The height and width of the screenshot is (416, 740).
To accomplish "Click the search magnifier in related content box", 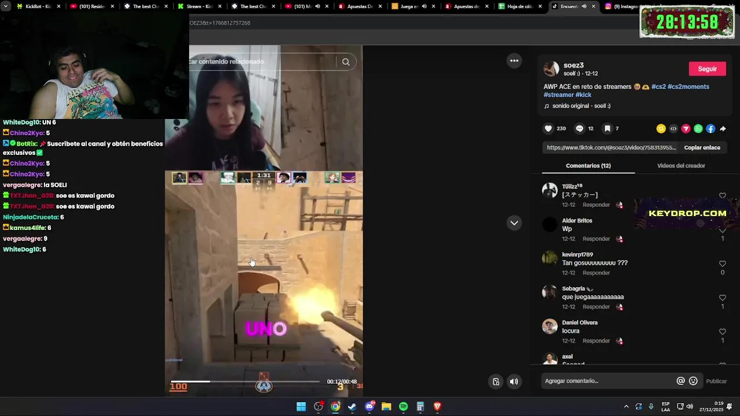I will click(346, 62).
